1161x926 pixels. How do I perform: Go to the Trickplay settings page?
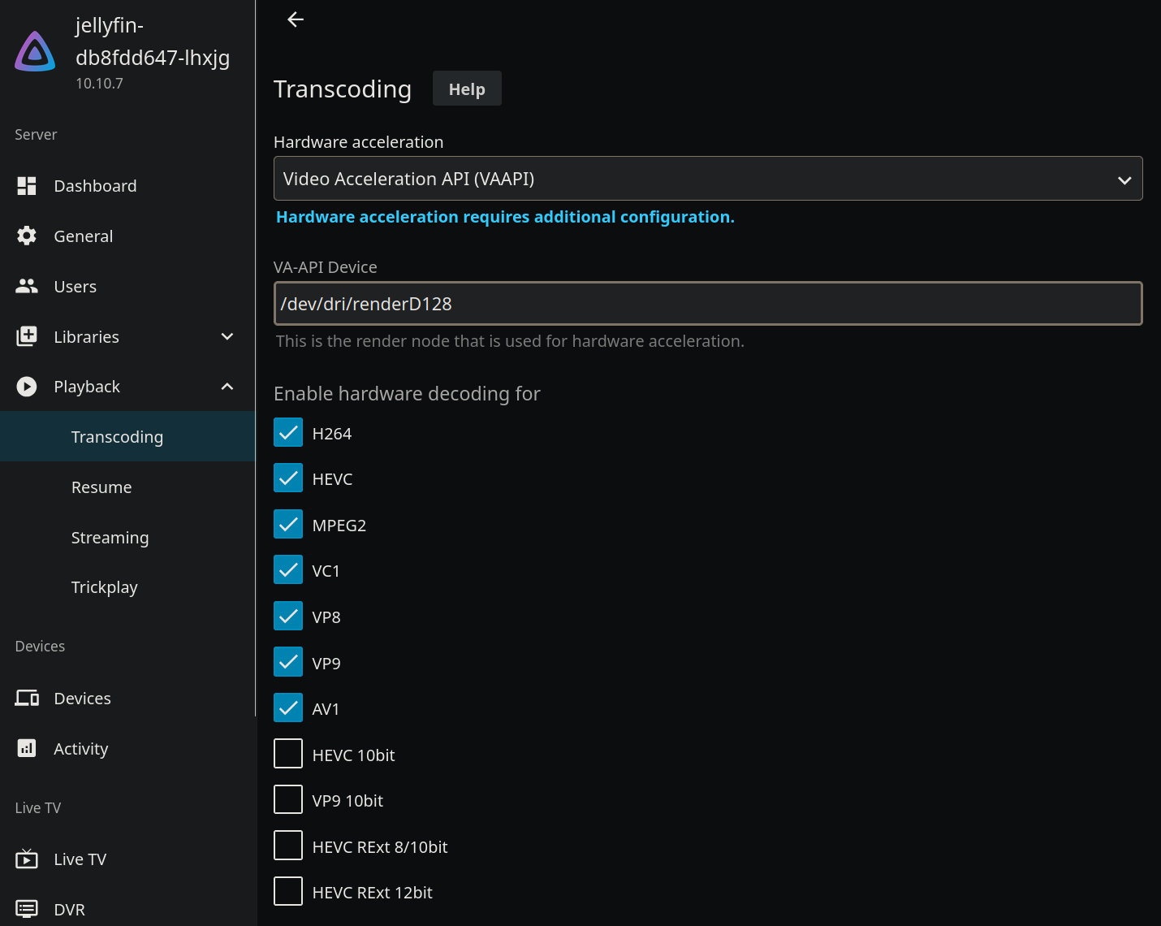(105, 587)
